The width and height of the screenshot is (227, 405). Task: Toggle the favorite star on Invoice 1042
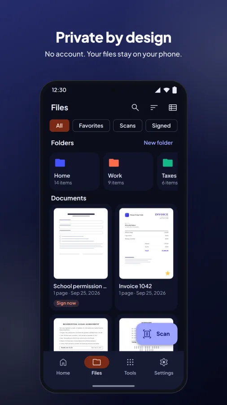coord(167,273)
